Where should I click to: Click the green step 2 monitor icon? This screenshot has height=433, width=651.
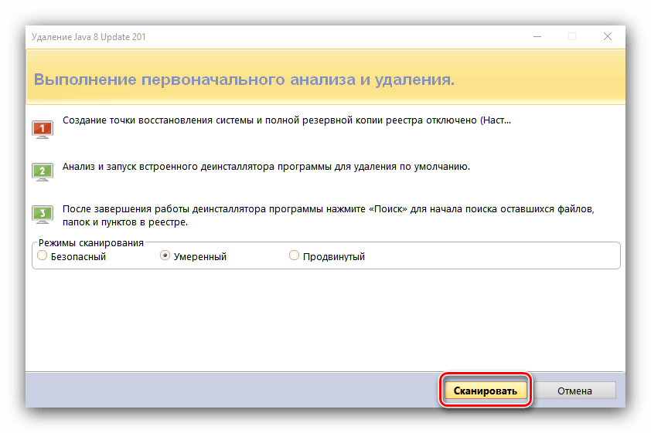click(x=43, y=171)
